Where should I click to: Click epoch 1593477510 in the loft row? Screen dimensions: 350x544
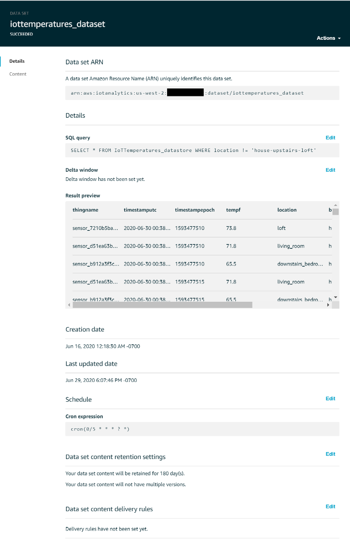pyautogui.click(x=189, y=228)
